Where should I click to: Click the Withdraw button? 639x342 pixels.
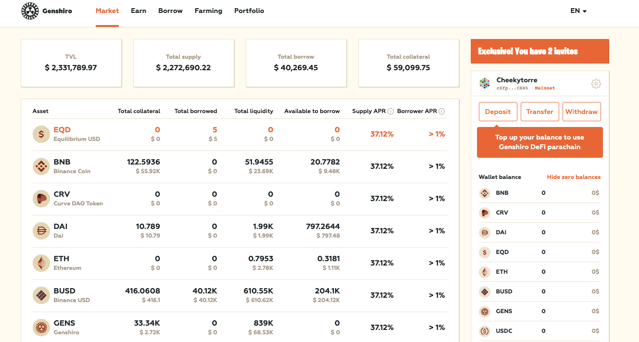(581, 112)
